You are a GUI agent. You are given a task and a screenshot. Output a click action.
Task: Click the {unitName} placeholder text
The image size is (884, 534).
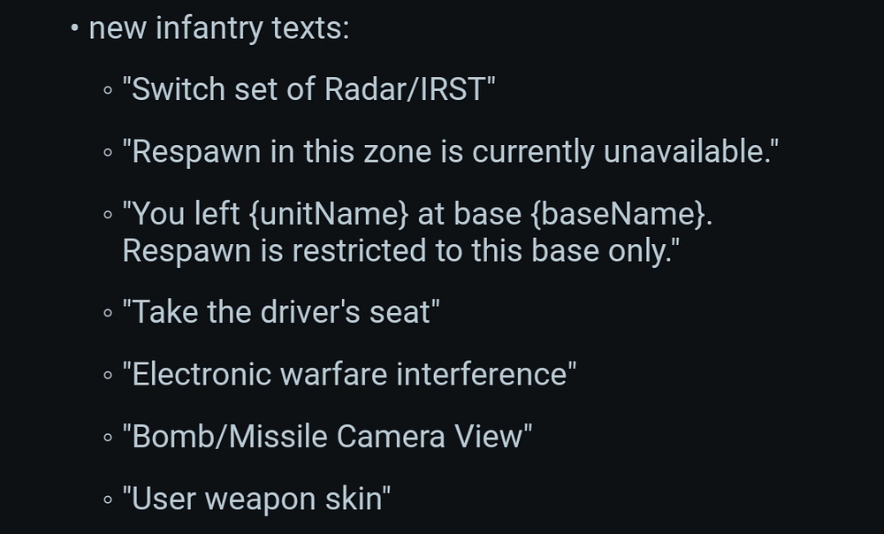[329, 214]
